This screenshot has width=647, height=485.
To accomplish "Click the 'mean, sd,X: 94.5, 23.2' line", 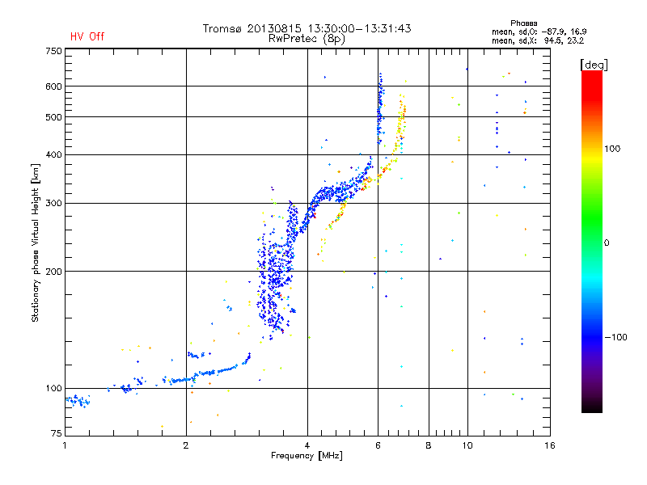I will click(x=538, y=40).
